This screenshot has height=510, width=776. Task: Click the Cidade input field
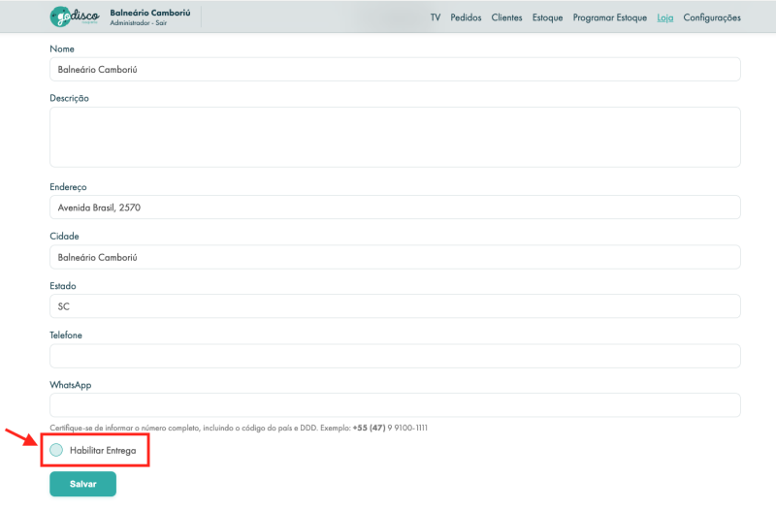tap(395, 257)
